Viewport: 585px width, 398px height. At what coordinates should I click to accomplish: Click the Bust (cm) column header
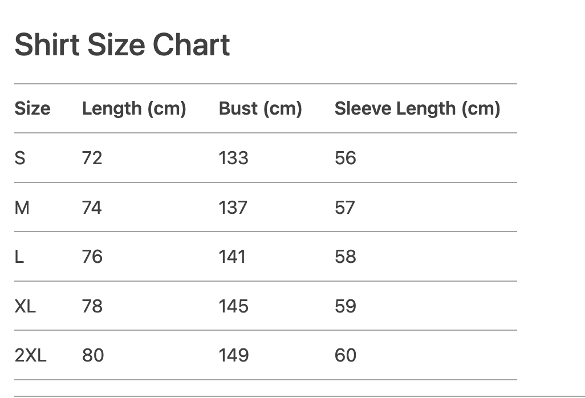click(x=260, y=108)
